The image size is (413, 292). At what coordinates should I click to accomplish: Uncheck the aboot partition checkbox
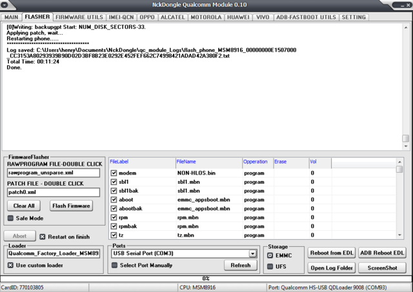click(114, 200)
